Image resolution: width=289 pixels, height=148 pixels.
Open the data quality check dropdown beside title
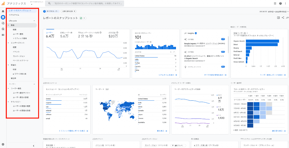83,18
